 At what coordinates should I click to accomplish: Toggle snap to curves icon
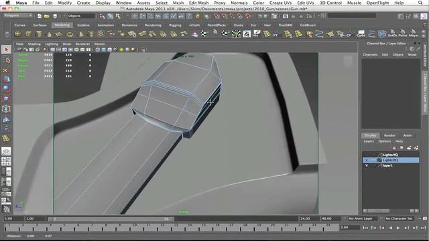click(x=225, y=16)
